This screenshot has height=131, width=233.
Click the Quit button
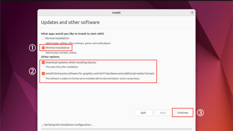point(143,113)
